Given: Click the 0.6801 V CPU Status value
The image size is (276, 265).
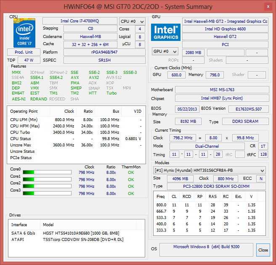Looking at the screenshot, I should click(133, 139).
